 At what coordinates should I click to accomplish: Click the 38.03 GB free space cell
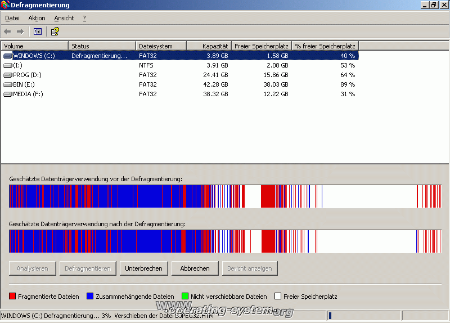276,84
